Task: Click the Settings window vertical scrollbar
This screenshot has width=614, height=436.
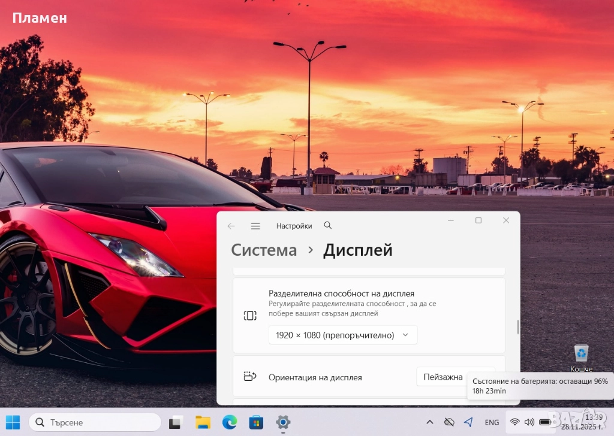Action: point(518,328)
